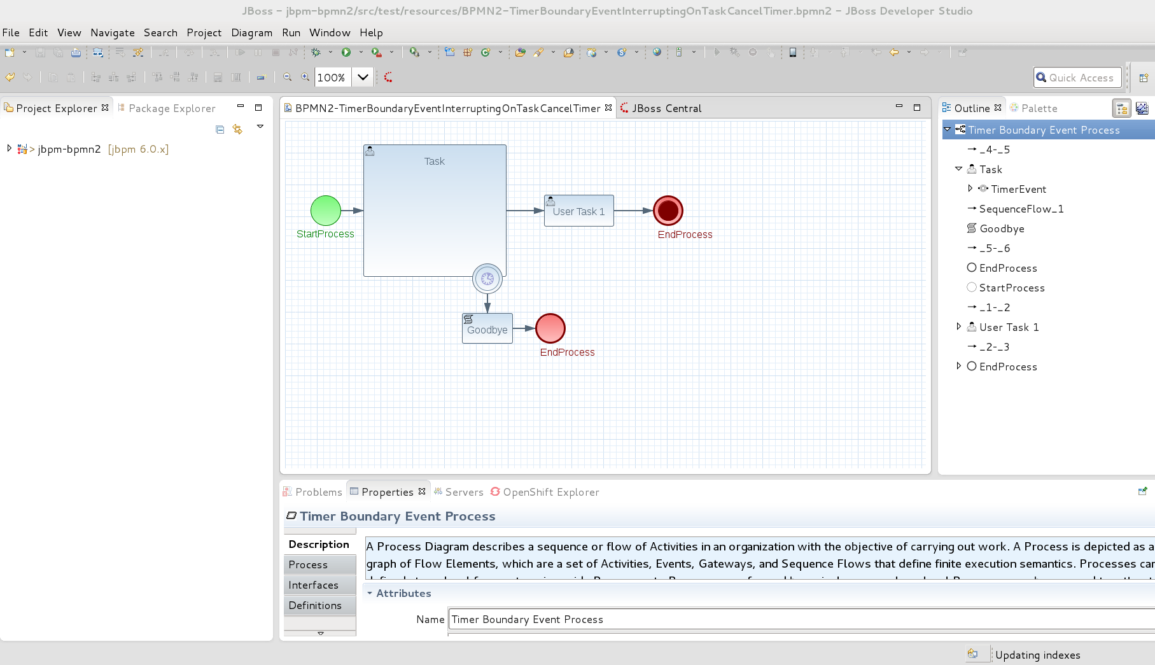Toggle the Outline overview mode icon
1155x665 pixels.
[1142, 108]
